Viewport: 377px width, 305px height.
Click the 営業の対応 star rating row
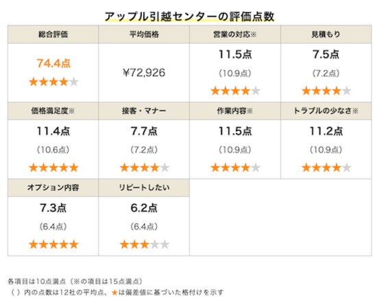click(x=235, y=91)
